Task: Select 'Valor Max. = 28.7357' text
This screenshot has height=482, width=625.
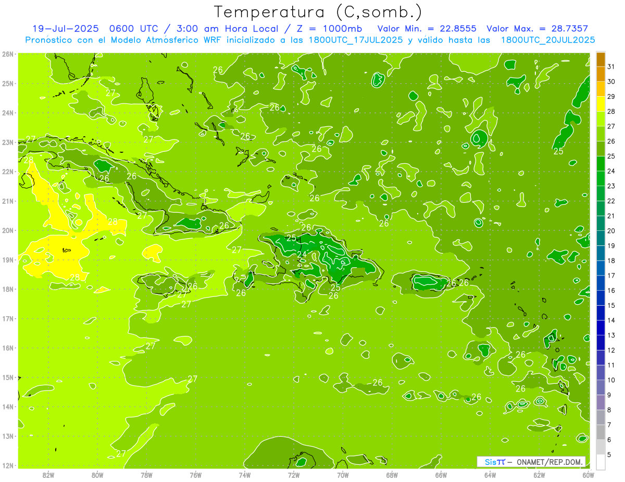Action: coord(537,28)
